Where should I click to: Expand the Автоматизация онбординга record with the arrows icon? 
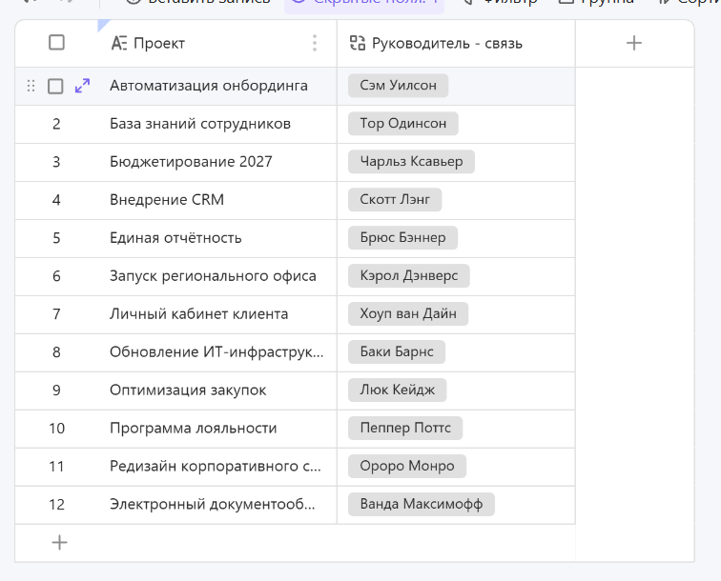click(x=82, y=86)
